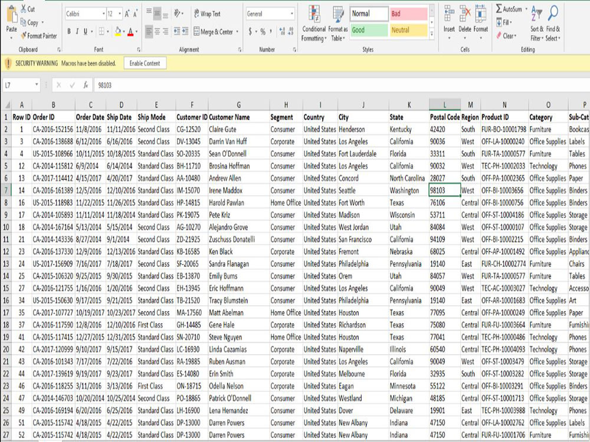Apply the Normal cell style
The image size is (590, 442).
[x=369, y=14]
